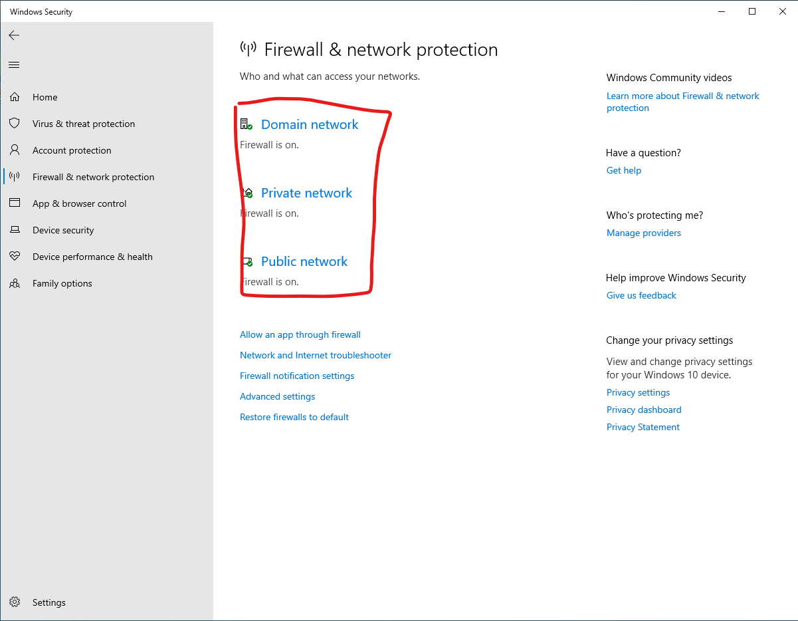
Task: Open Home in the sidebar
Action: pos(45,97)
